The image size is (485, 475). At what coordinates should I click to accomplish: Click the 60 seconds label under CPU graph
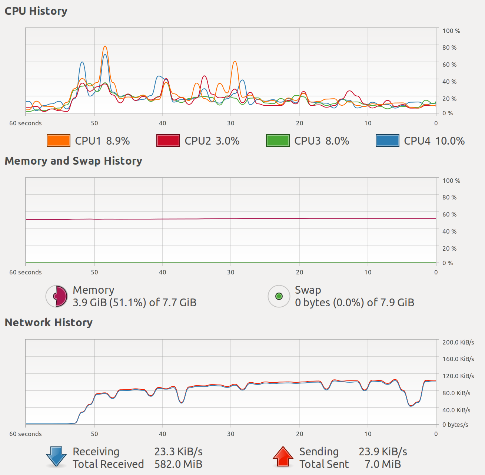coord(26,123)
